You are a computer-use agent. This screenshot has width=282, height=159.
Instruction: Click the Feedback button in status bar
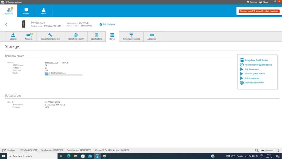tap(9, 150)
